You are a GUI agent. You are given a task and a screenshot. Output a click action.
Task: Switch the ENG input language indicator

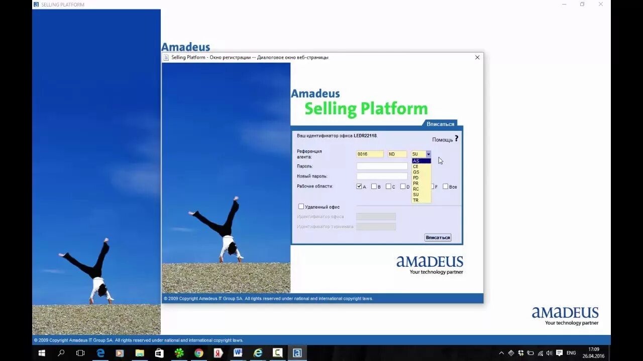pos(571,353)
